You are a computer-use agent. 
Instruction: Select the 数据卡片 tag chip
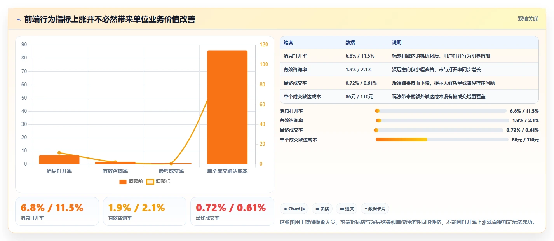tap(375, 209)
